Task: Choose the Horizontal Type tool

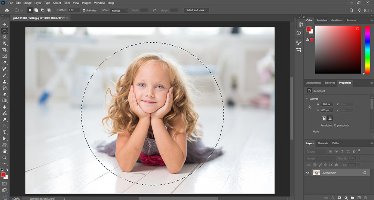Action: [4, 132]
